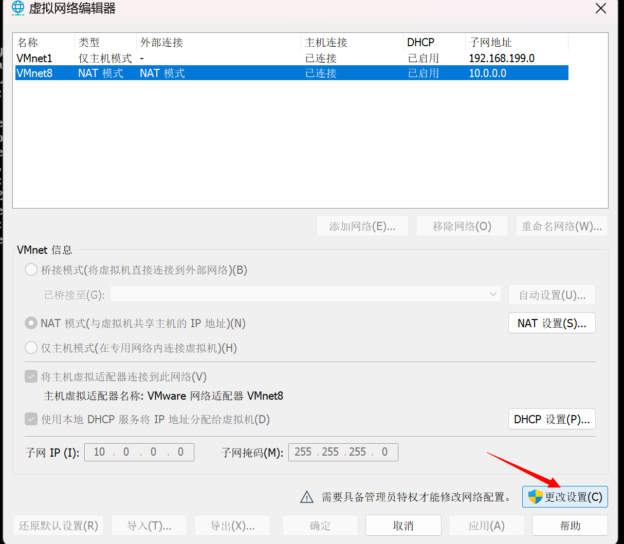Click the 确定 button
The width and height of the screenshot is (624, 544).
(x=320, y=526)
